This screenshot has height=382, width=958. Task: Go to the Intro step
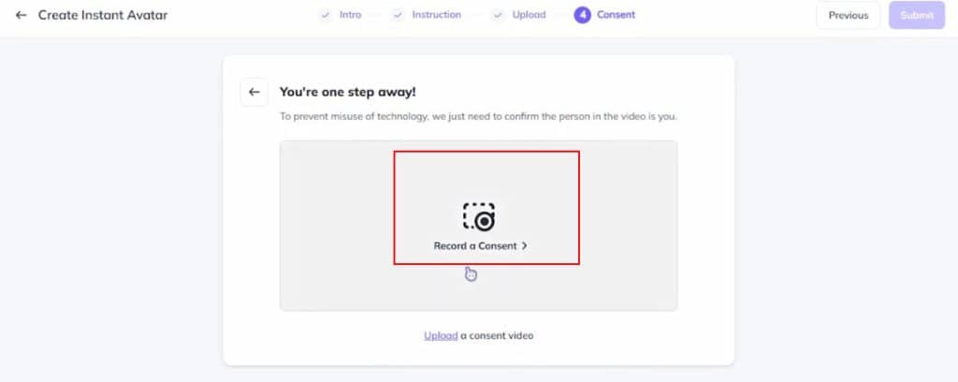[350, 15]
